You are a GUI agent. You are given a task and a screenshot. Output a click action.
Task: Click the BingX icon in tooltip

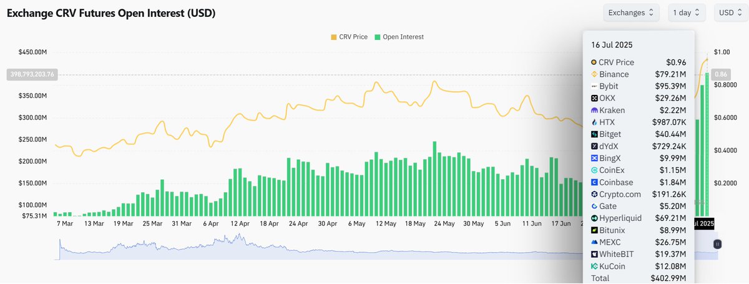[x=594, y=158]
